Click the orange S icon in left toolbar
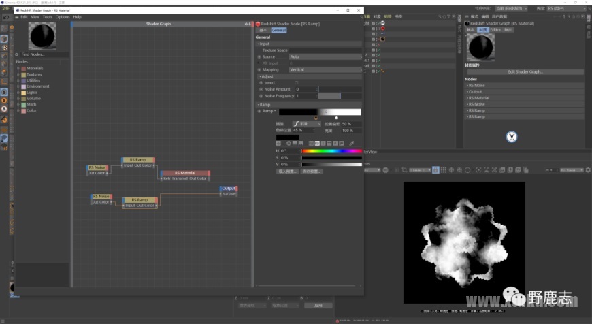592x324 pixels. 5,101
